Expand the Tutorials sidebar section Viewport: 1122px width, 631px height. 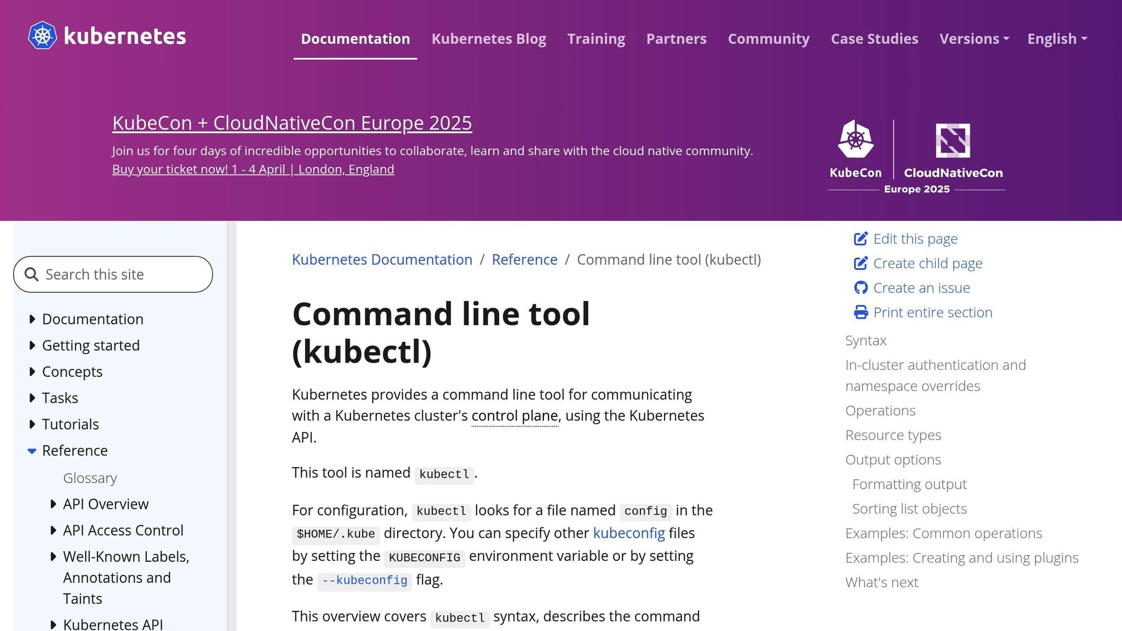tap(32, 424)
